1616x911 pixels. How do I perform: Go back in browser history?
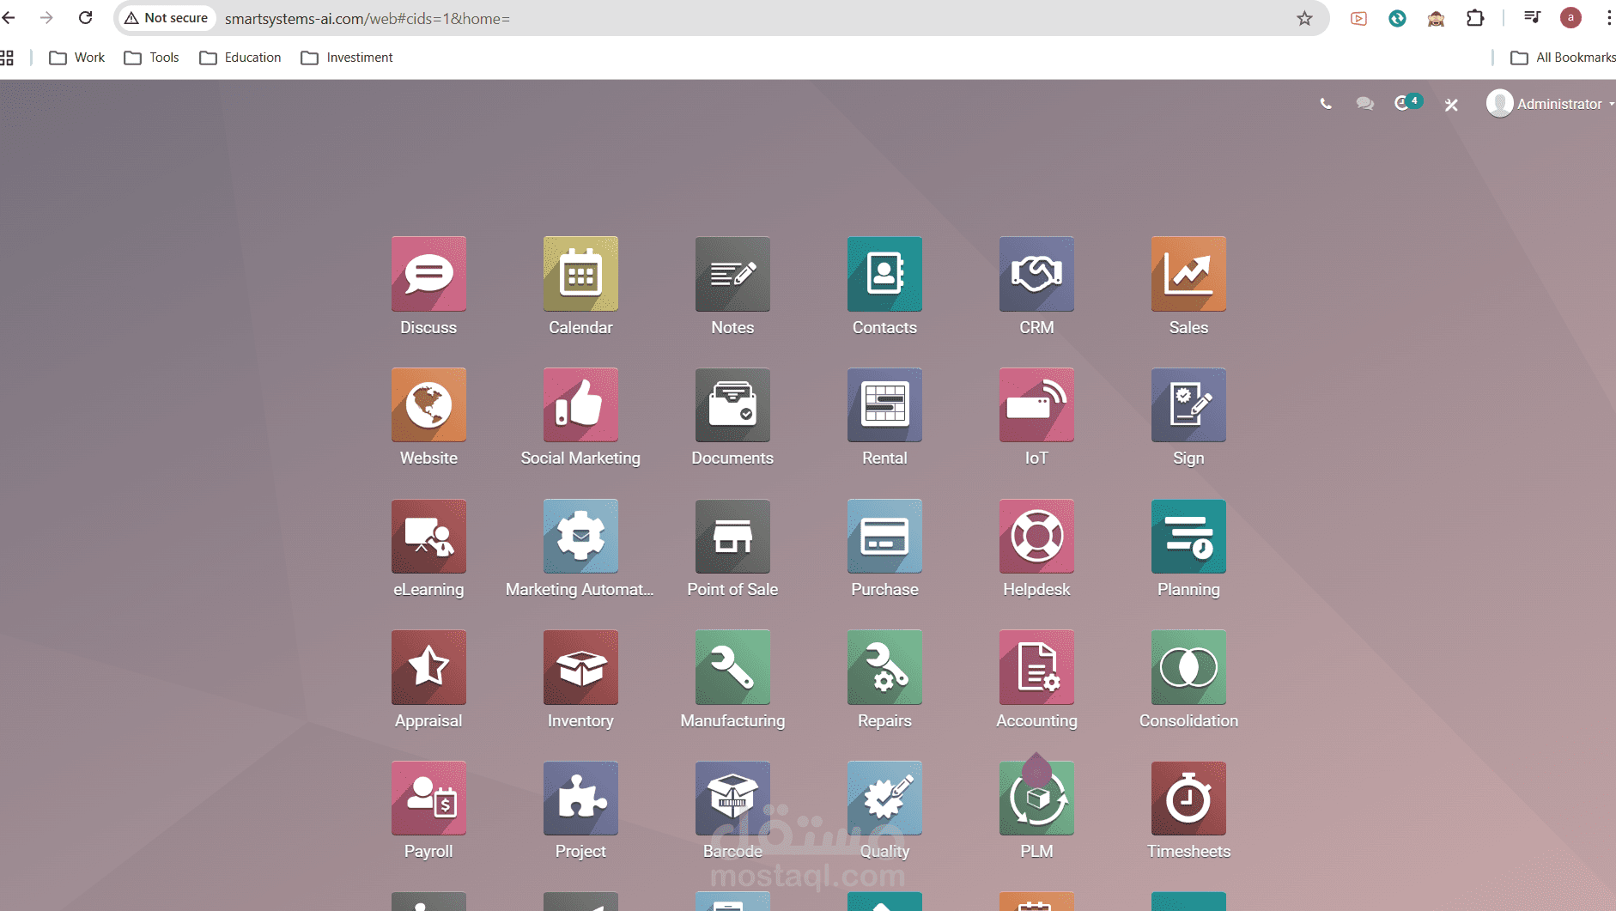click(9, 18)
